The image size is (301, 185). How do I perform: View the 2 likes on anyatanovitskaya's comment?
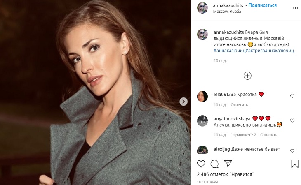(x=243, y=135)
